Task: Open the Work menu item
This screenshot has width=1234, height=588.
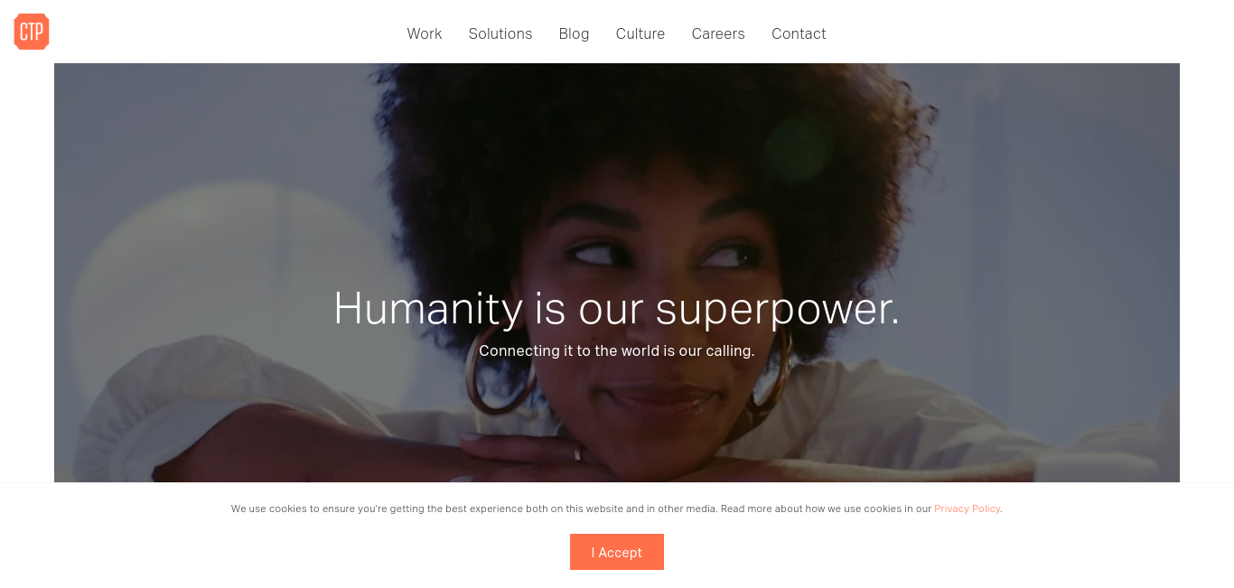Action: [424, 33]
